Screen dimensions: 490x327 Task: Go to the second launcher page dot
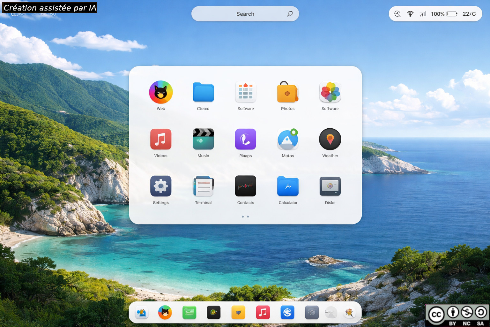[248, 217]
